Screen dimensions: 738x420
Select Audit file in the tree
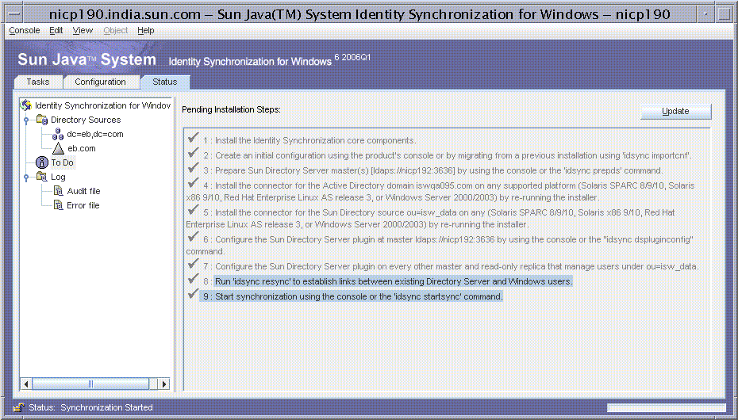tap(83, 191)
